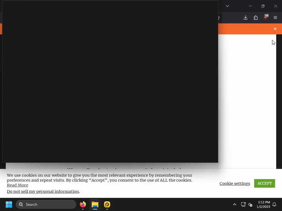The width and height of the screenshot is (282, 211).
Task: Follow the Read More cookie link
Action: coord(17,185)
